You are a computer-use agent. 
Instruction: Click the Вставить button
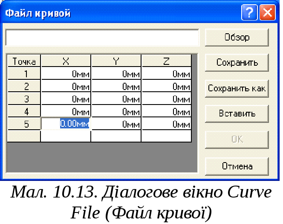pos(237,113)
